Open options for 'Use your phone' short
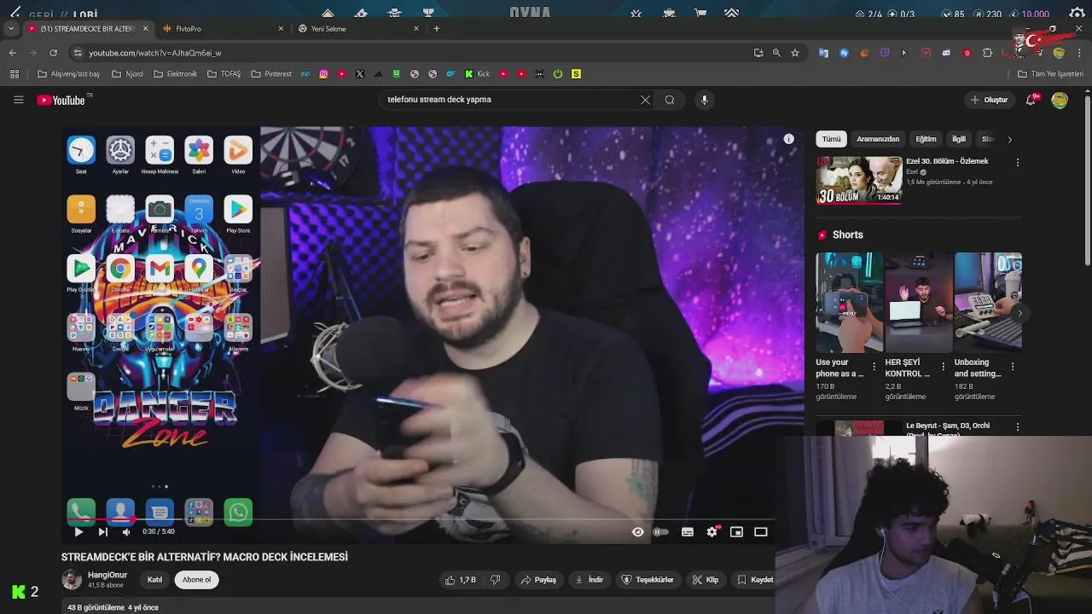The width and height of the screenshot is (1092, 614). click(874, 367)
